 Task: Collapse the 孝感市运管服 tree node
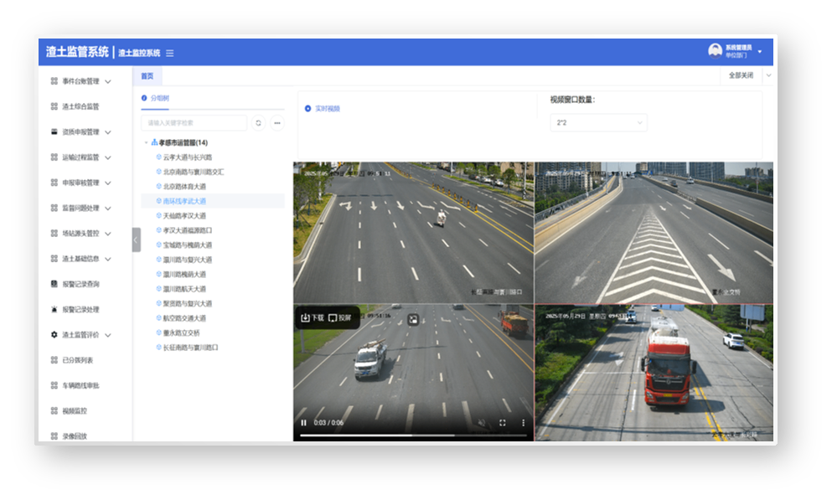pyautogui.click(x=147, y=142)
